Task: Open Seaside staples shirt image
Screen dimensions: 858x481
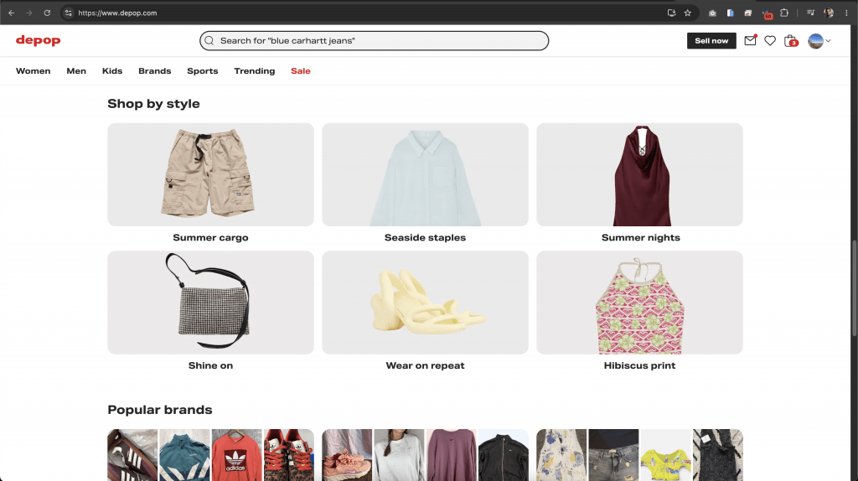Action: point(425,174)
